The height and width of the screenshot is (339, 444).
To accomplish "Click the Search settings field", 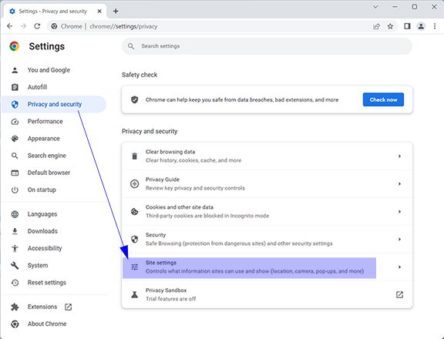I will (x=267, y=46).
